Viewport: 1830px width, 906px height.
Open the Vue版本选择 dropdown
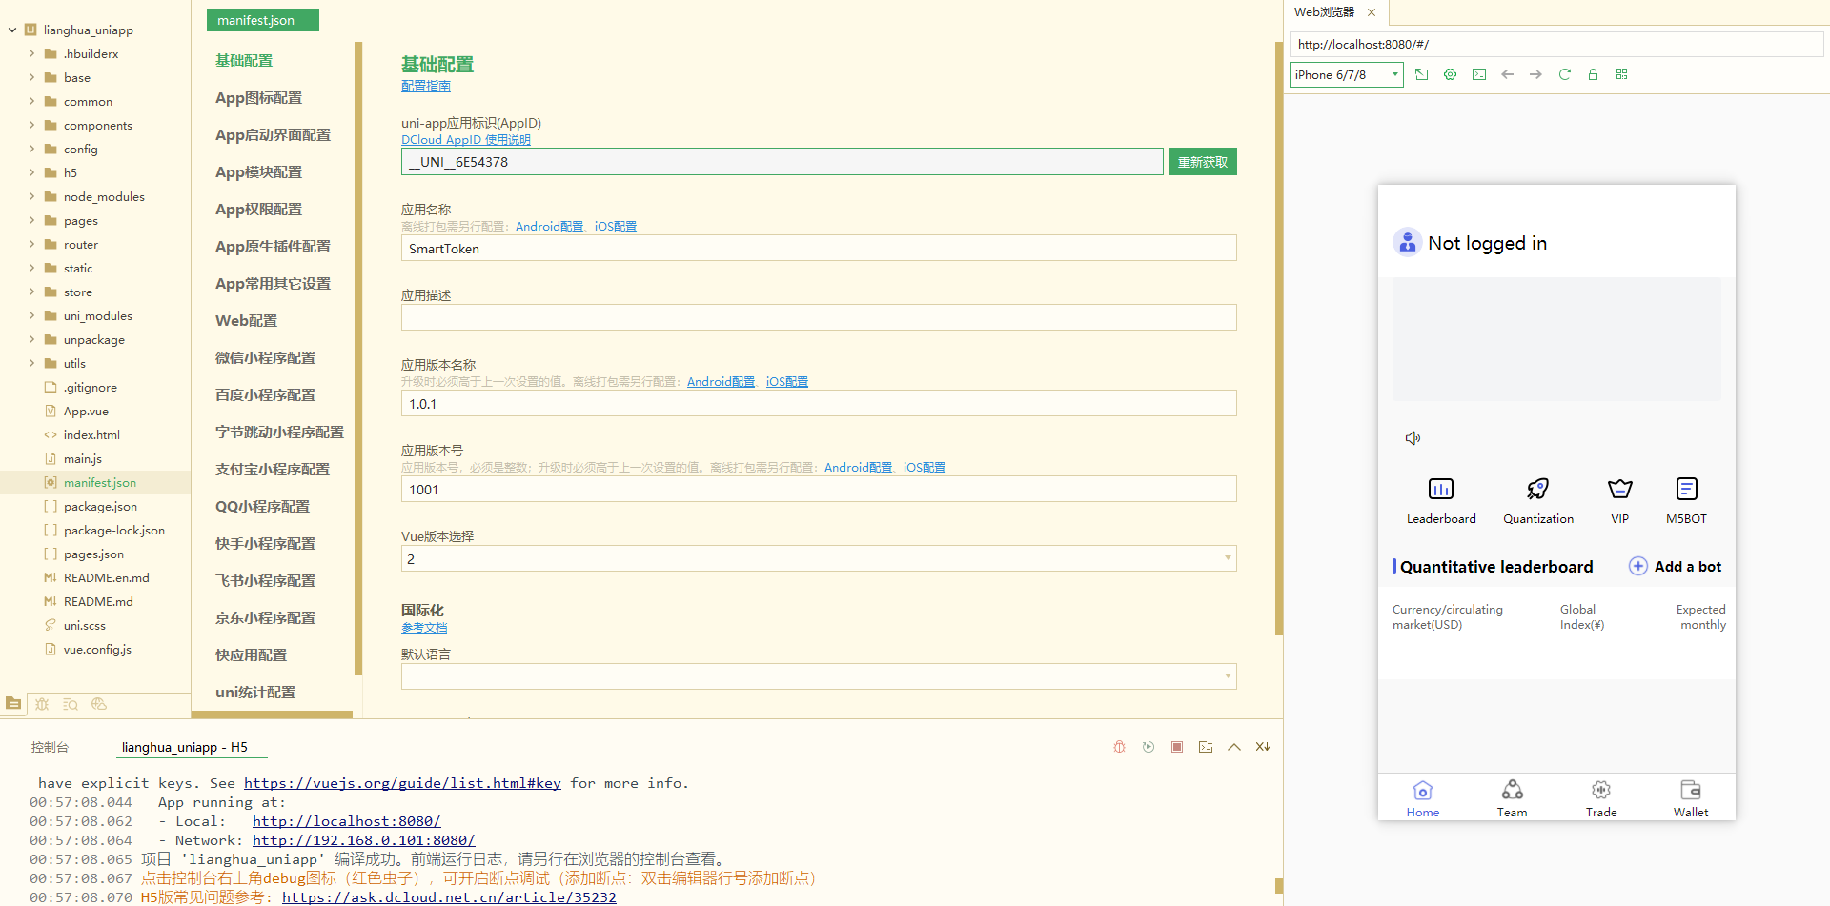click(818, 558)
